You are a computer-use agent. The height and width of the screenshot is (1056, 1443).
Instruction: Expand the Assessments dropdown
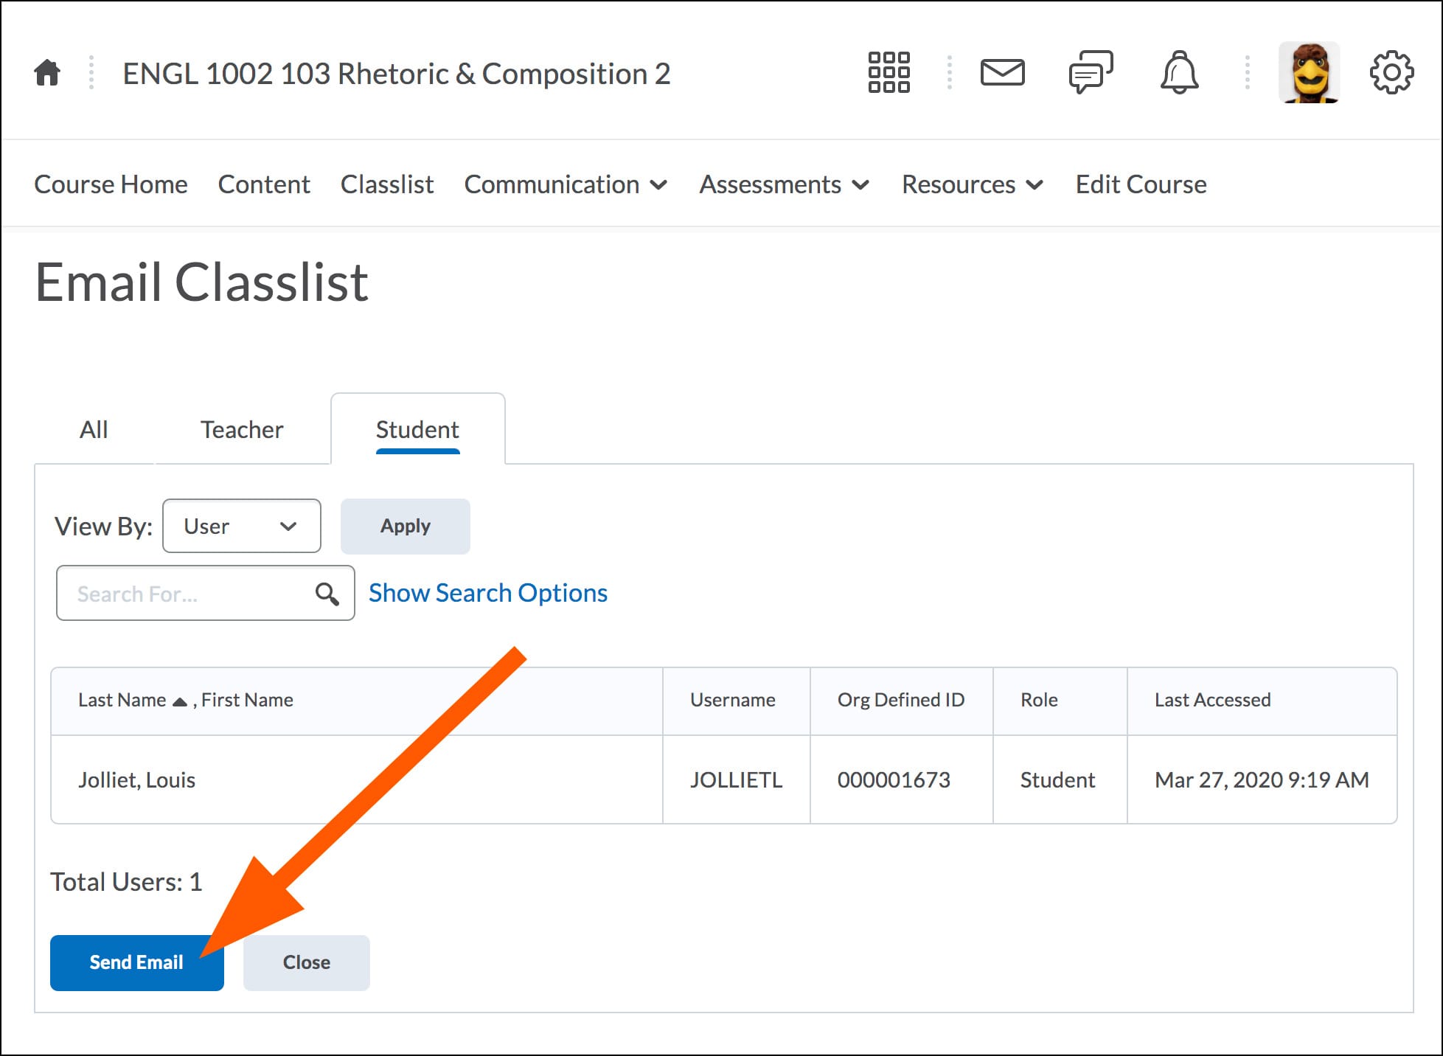click(784, 184)
